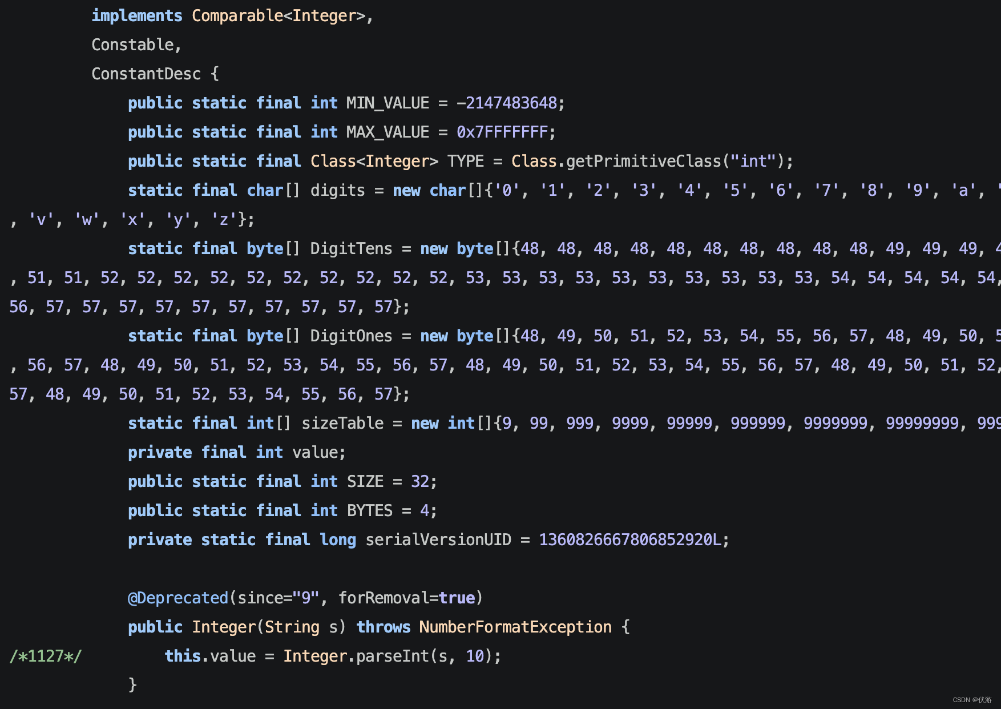Screen dimensions: 1001x709
Task: Click the 'z' char literal
Action: coord(224,219)
